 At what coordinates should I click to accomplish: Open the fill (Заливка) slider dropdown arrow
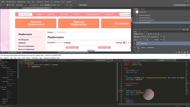(x=164, y=40)
